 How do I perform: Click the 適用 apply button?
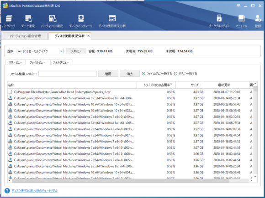108,74
